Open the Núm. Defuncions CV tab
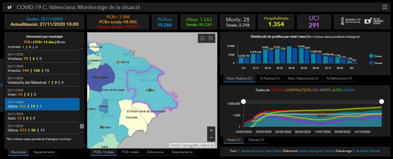 tap(303, 78)
